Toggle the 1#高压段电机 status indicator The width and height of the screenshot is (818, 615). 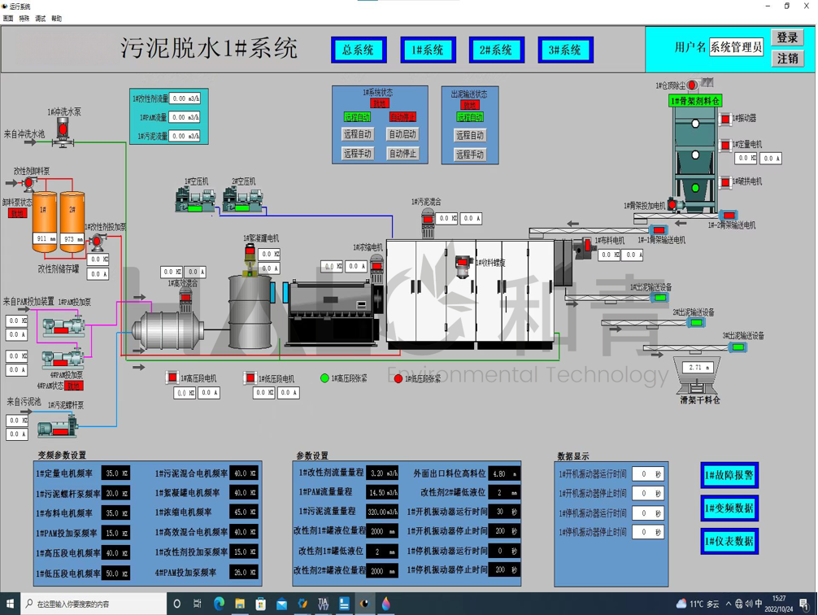coord(172,377)
